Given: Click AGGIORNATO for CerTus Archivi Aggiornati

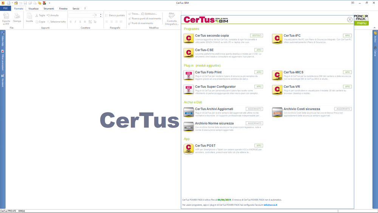Looking at the screenshot, I should click(x=254, y=109).
